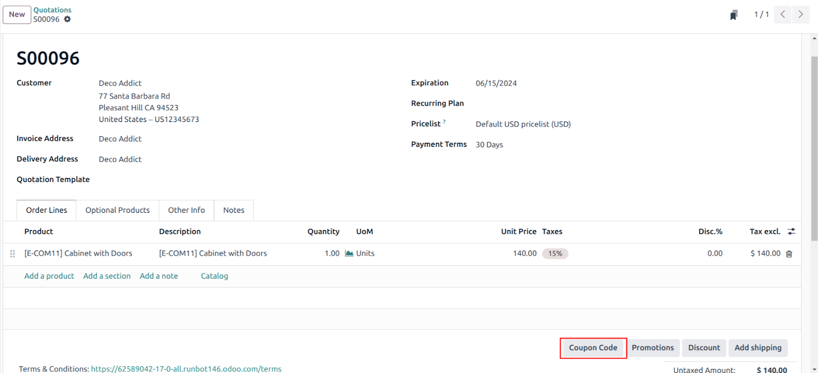
Task: Delete the Cabinet with Doors order line
Action: coord(789,254)
